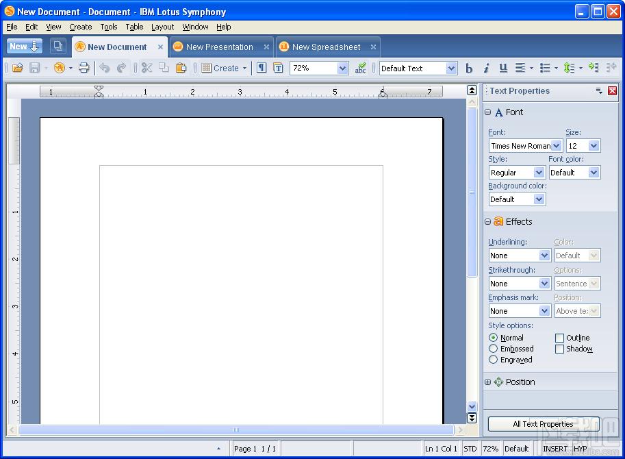The height and width of the screenshot is (459, 625).
Task: Toggle STD selection mode in status bar
Action: (x=470, y=449)
